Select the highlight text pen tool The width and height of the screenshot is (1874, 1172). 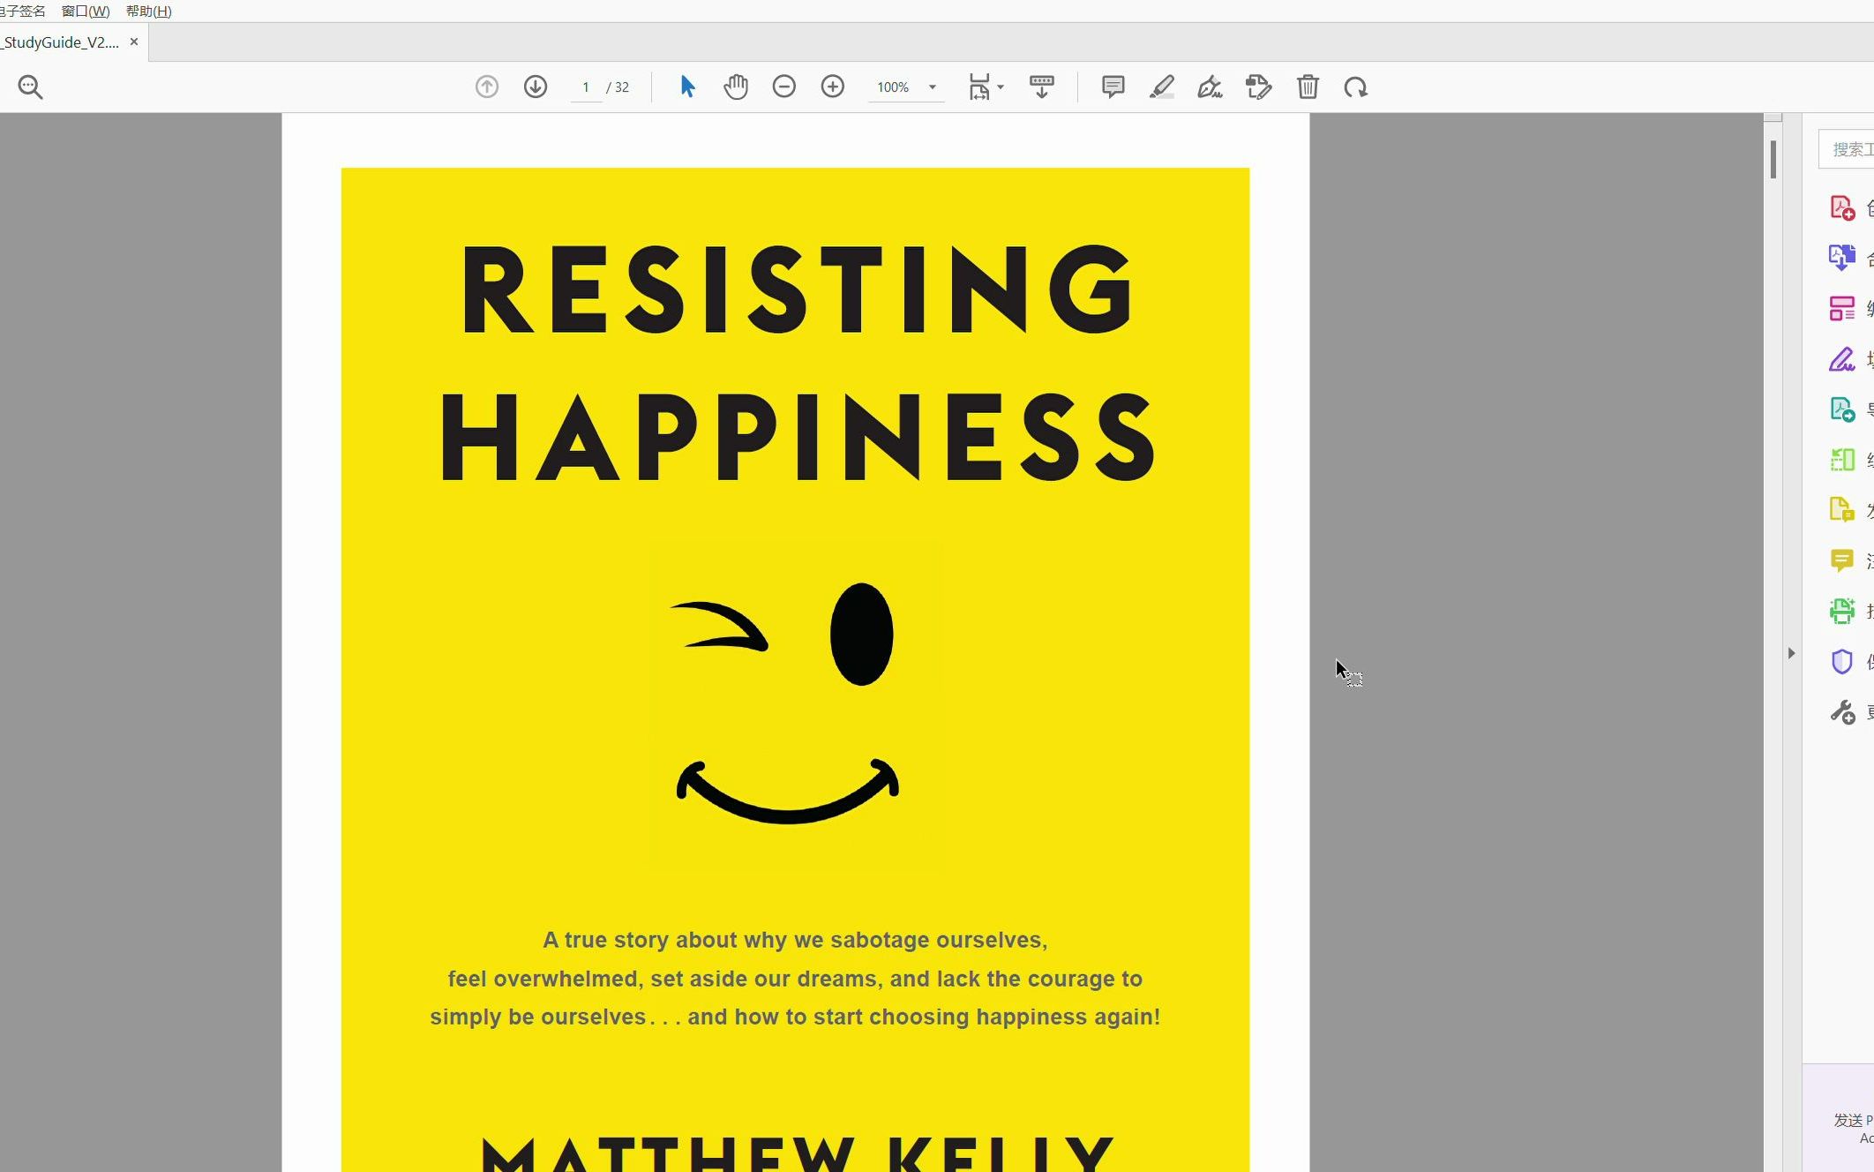click(x=1162, y=86)
